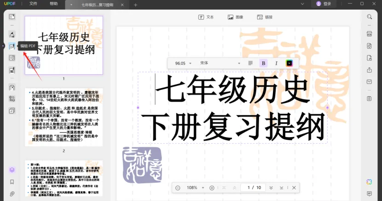
Task: Open Search magnifier in right sidebar
Action: [369, 17]
